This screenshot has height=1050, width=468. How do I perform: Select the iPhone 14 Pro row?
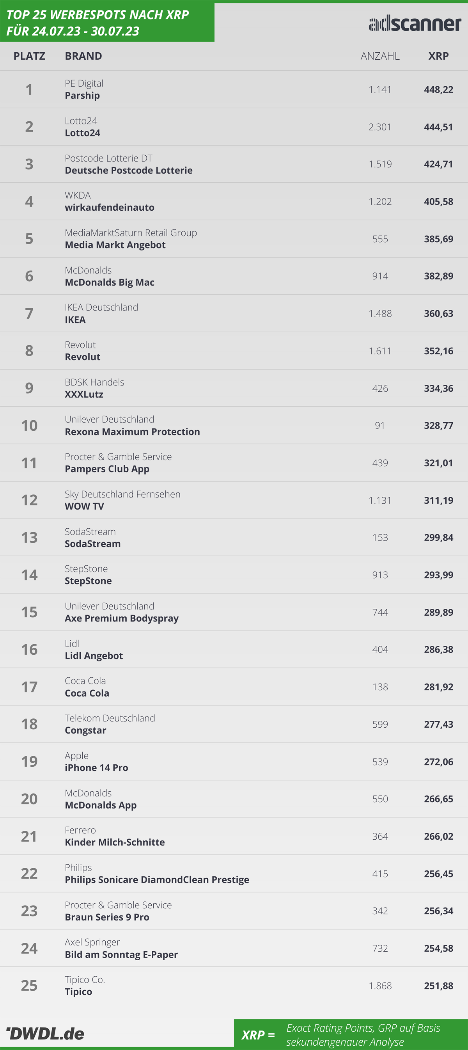point(234,762)
